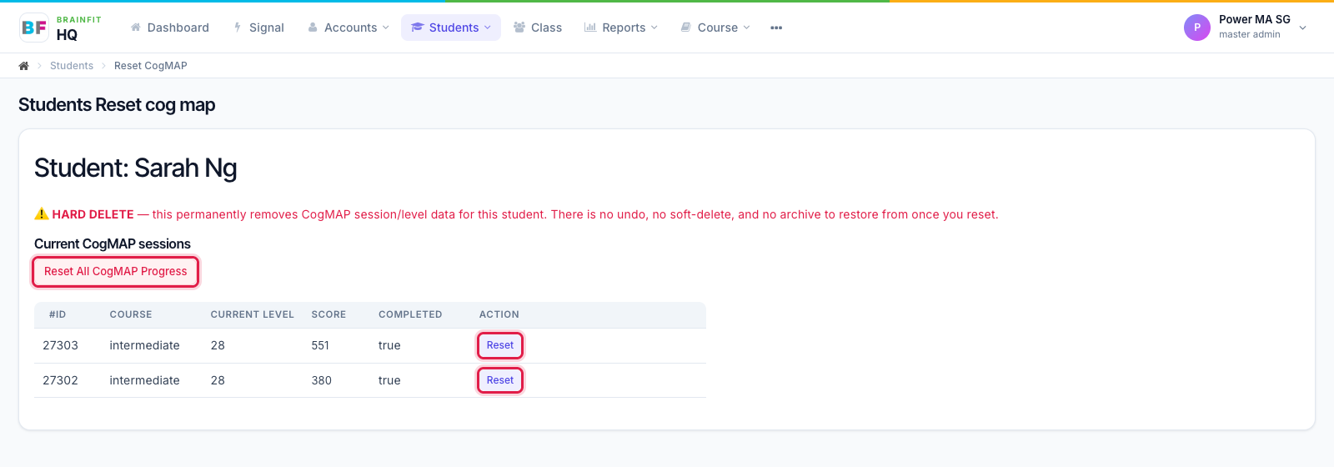Click the purple user avatar
The width and height of the screenshot is (1334, 467).
(1197, 28)
